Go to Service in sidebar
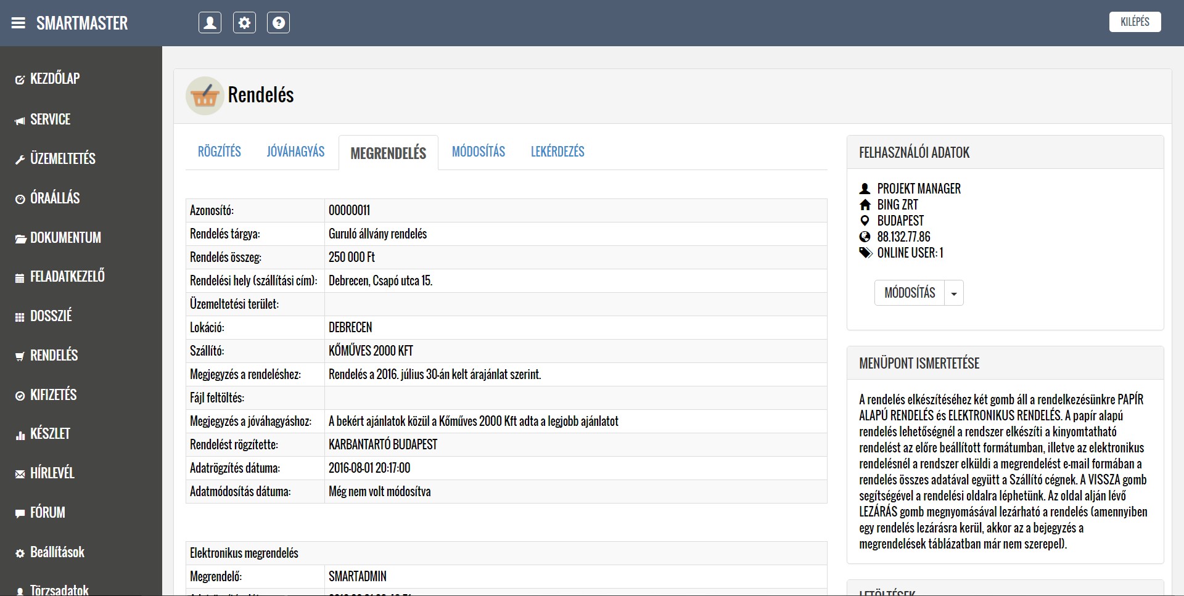This screenshot has height=596, width=1184. point(50,119)
